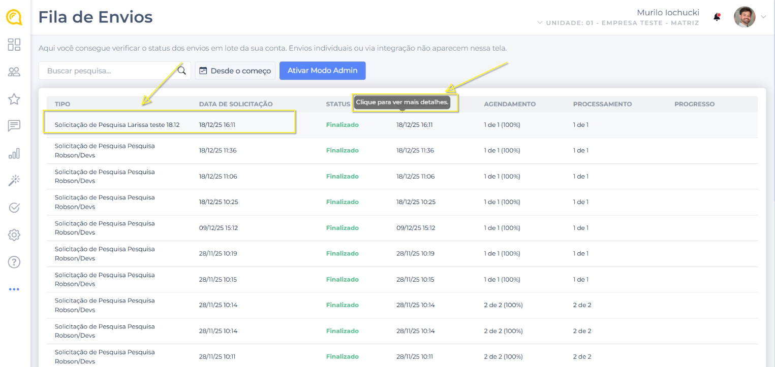Viewport: 775px width, 367px height.
Task: Click the notification bell icon
Action: pyautogui.click(x=717, y=17)
